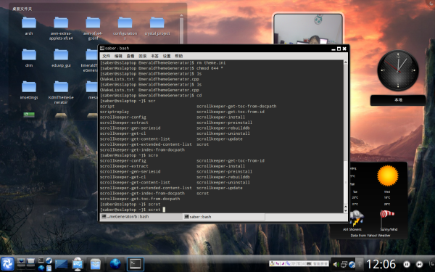Open the KdmThemeGenerator folder
Image resolution: width=435 pixels, height=272 pixels.
(x=61, y=92)
